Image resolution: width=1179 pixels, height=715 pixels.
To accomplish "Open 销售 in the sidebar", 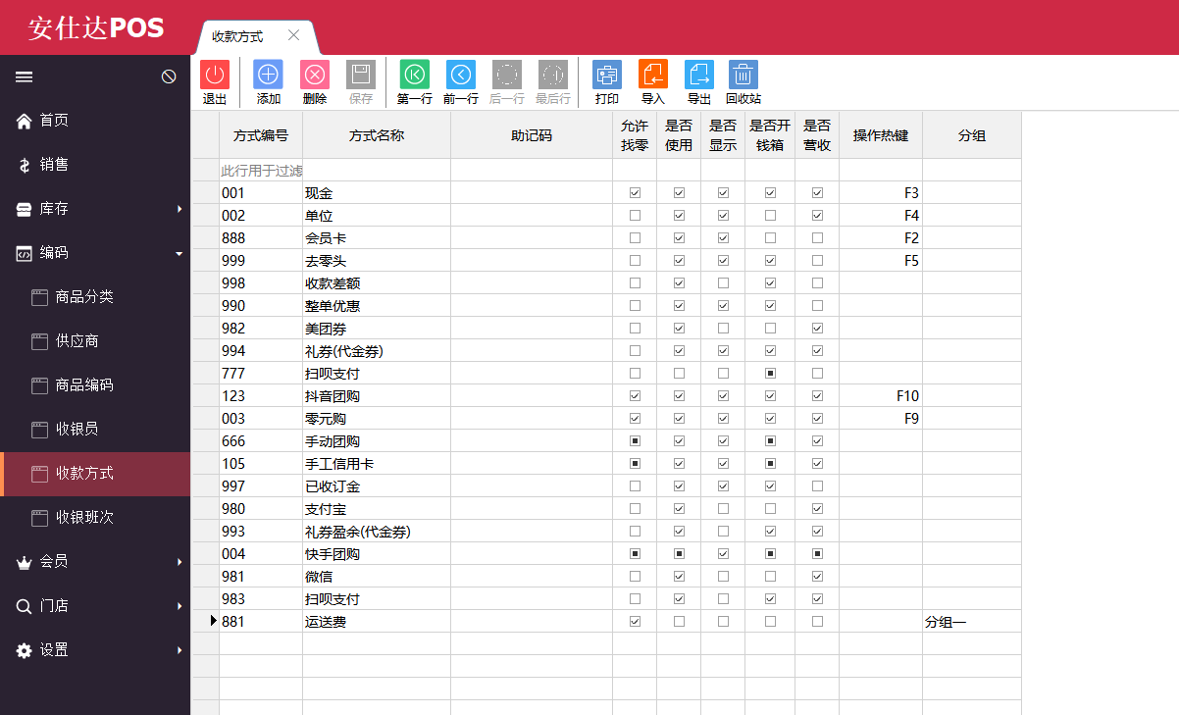I will [x=95, y=165].
